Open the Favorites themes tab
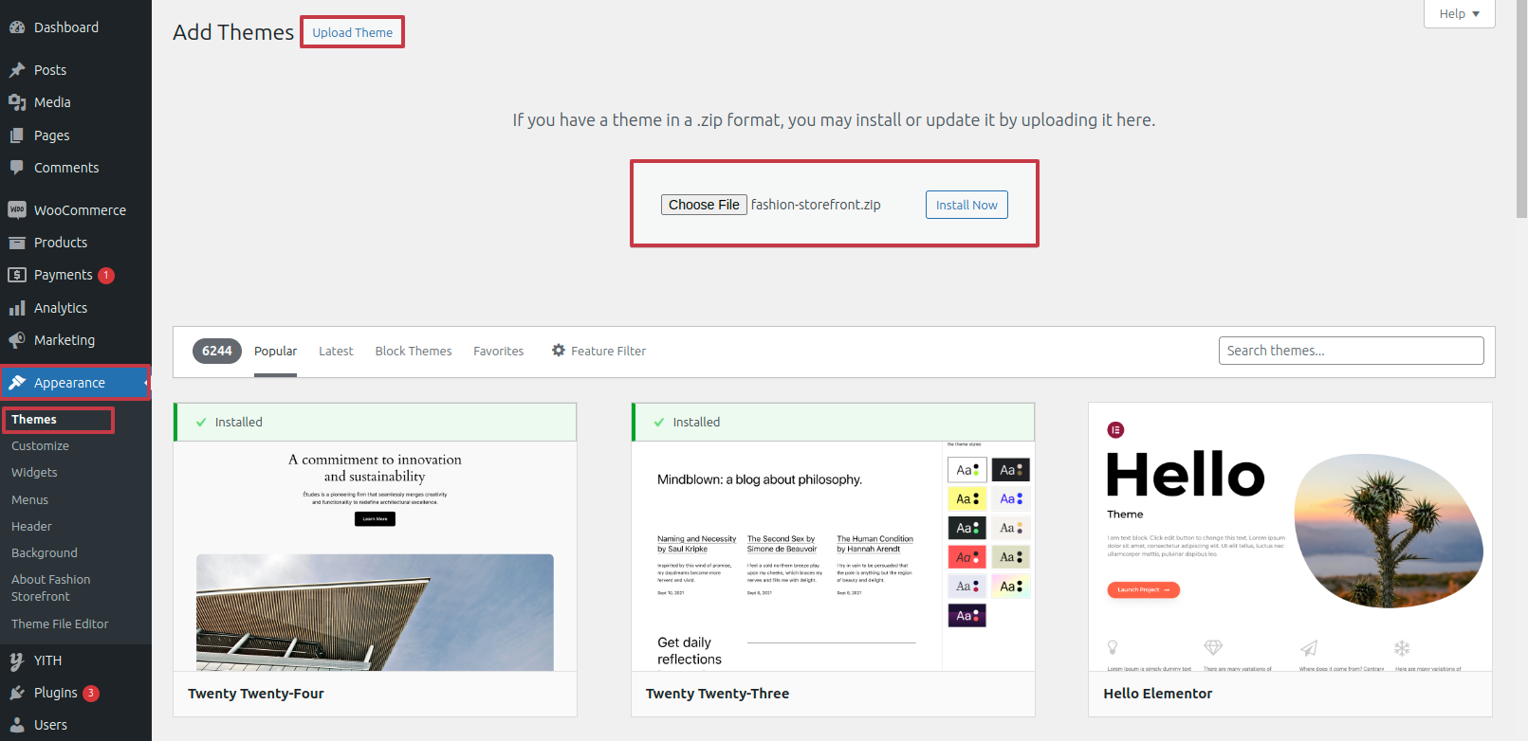 pos(499,352)
